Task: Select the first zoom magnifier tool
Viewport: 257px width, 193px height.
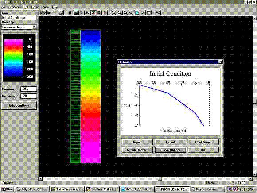Action: pos(125,12)
